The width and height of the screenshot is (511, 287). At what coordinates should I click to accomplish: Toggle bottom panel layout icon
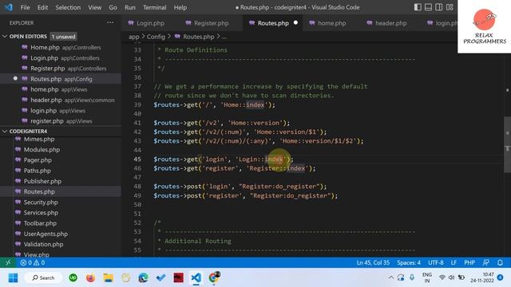coord(428,7)
